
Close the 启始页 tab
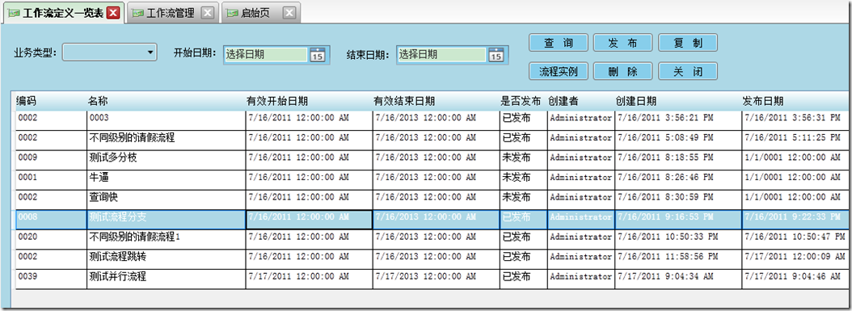point(289,14)
